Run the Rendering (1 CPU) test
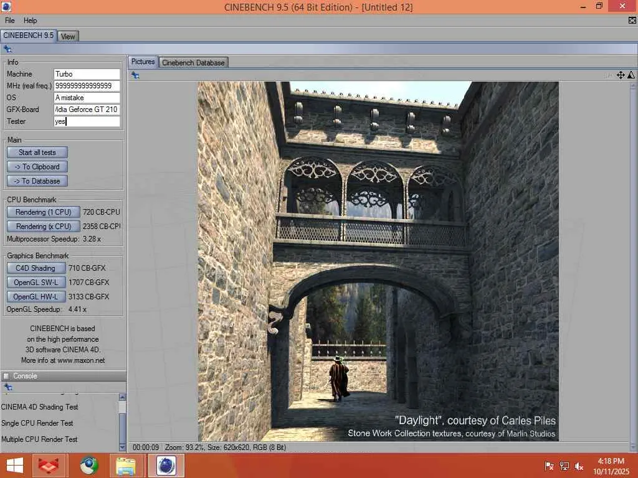This screenshot has width=638, height=478. (43, 212)
